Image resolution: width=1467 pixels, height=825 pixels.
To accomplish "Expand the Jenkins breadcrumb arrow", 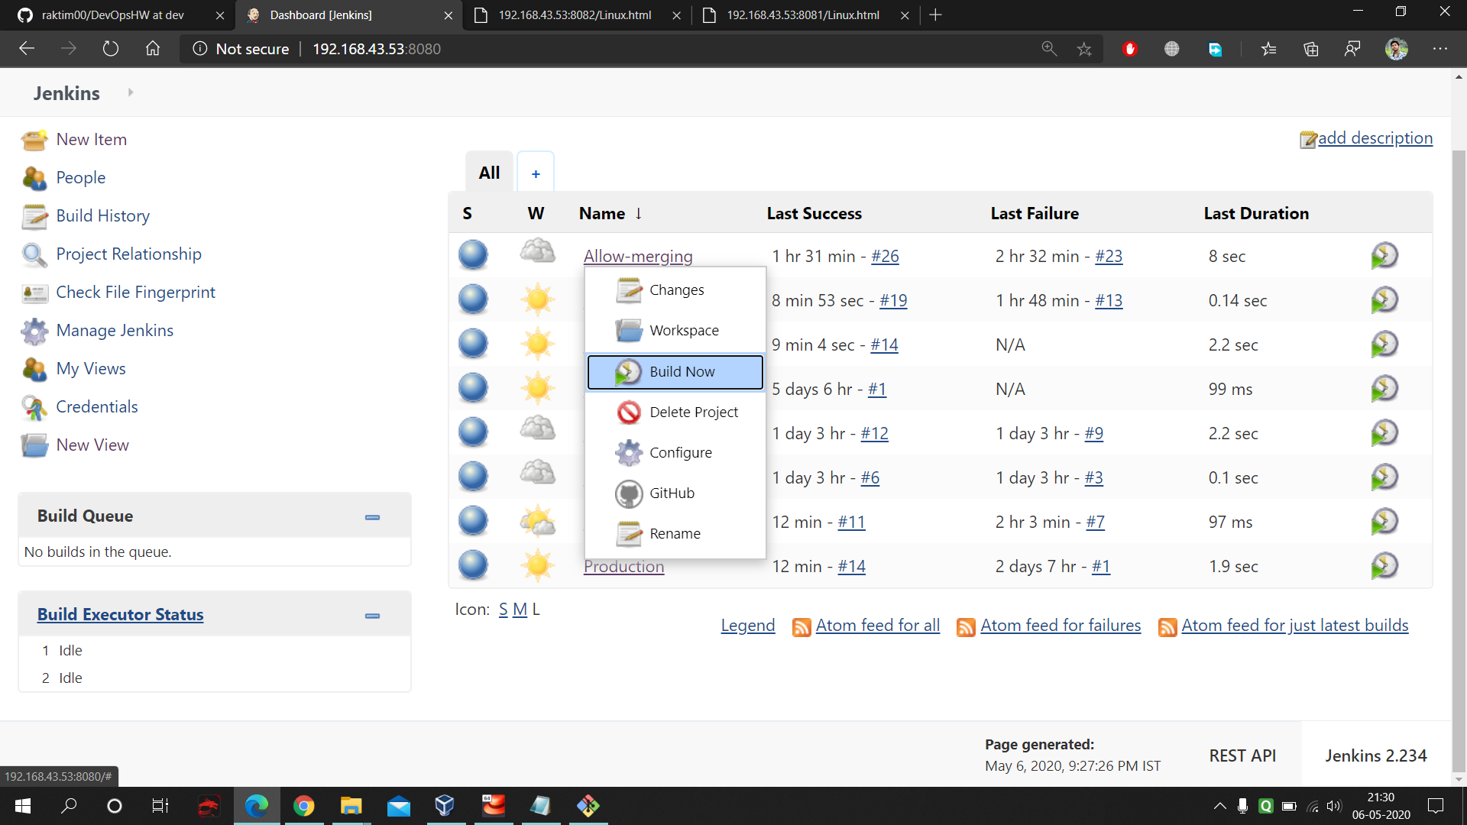I will [x=131, y=92].
